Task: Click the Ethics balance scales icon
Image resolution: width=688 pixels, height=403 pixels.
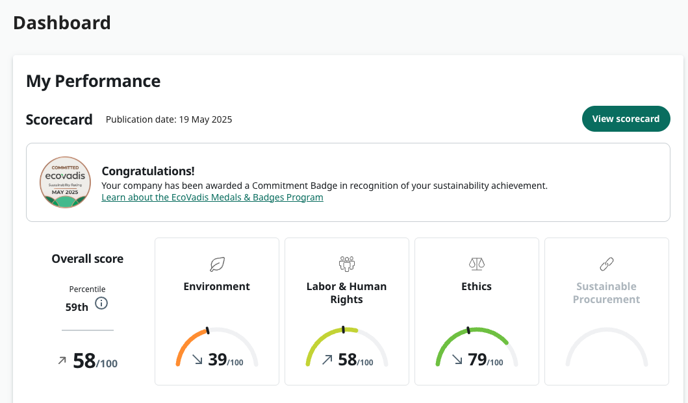Action: click(477, 263)
